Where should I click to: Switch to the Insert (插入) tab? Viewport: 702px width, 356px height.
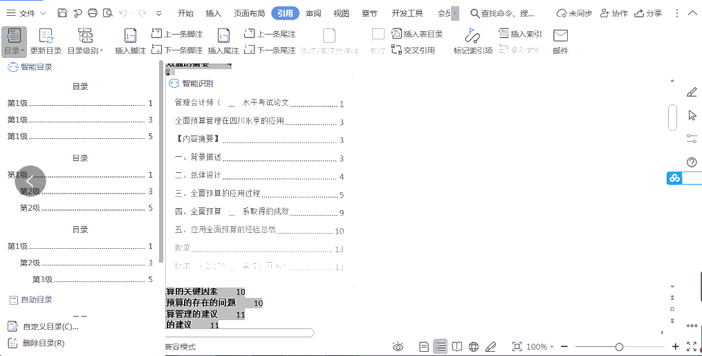(x=214, y=13)
